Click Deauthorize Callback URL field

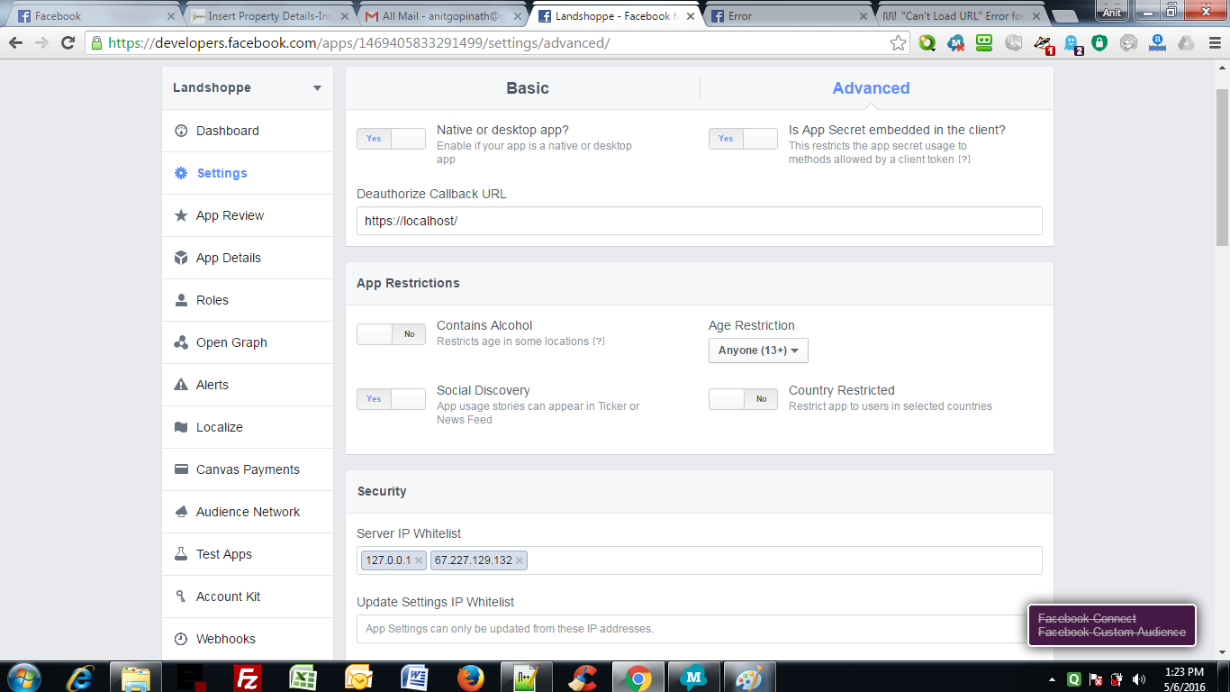(x=700, y=221)
